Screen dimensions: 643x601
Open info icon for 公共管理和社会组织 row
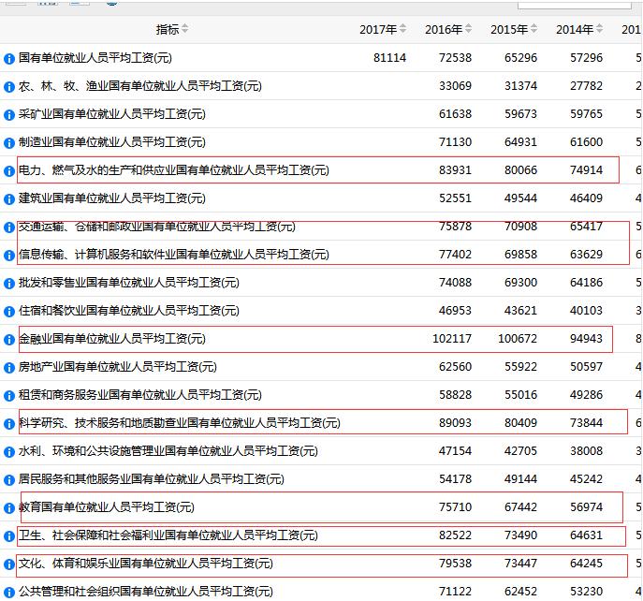point(9,593)
